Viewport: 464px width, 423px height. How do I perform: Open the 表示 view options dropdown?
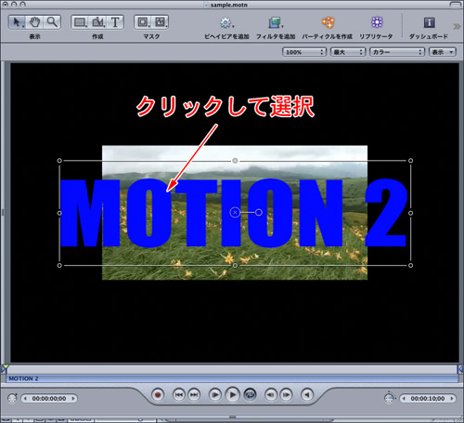pos(443,52)
